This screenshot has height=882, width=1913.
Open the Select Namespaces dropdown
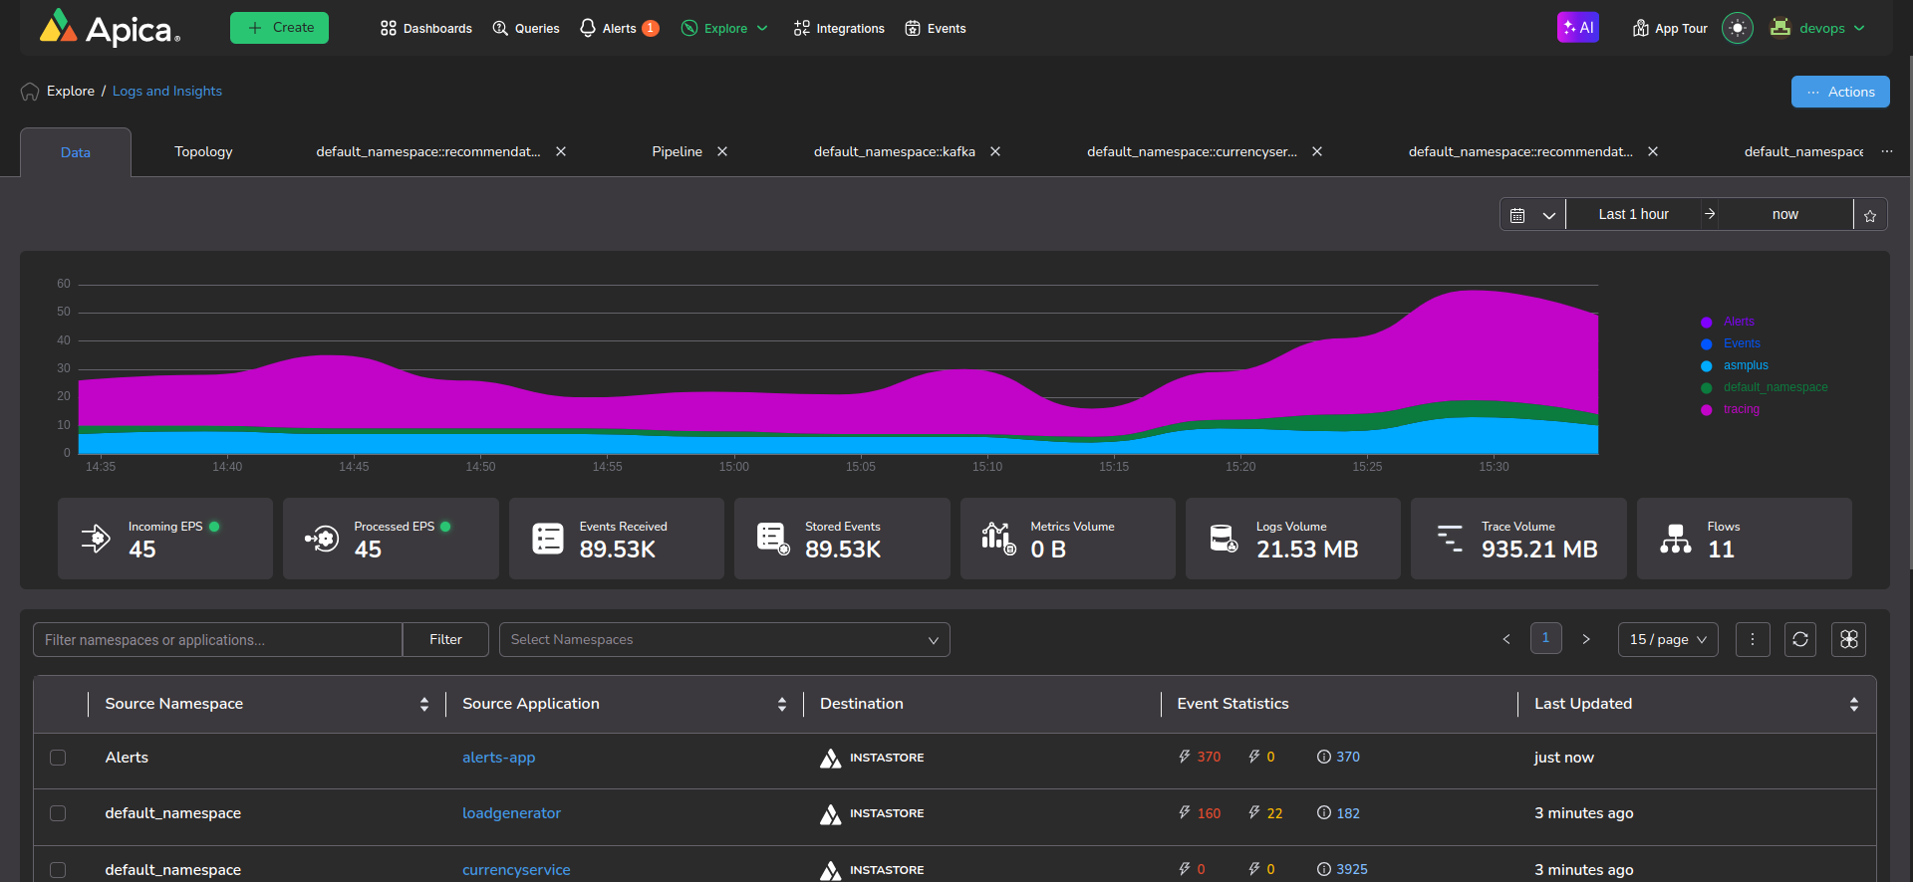click(x=723, y=639)
